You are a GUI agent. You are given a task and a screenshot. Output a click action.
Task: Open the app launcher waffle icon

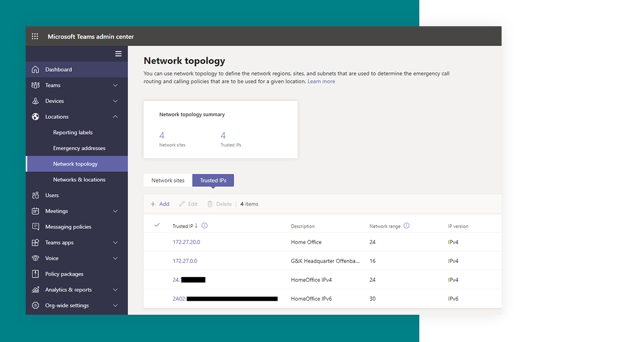click(35, 37)
